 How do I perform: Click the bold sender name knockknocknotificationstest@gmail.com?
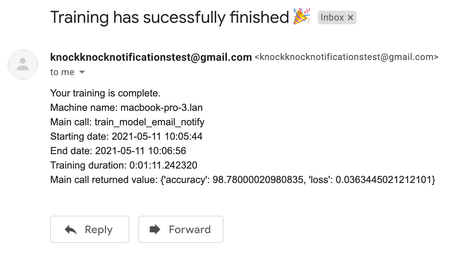click(x=151, y=57)
